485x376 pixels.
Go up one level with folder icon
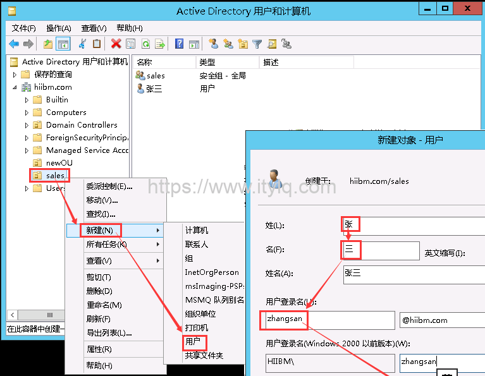48,44
